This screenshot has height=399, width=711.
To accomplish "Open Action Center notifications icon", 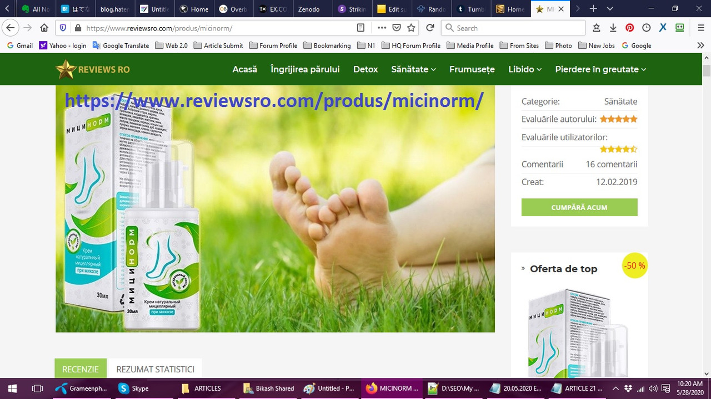I will pyautogui.click(x=667, y=388).
